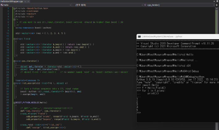219x130 pixels.
Task: Click the add_property "bogons" line
Action: pyautogui.click(x=63, y=119)
